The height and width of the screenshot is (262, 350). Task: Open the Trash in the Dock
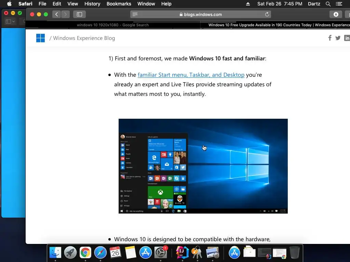click(x=294, y=252)
